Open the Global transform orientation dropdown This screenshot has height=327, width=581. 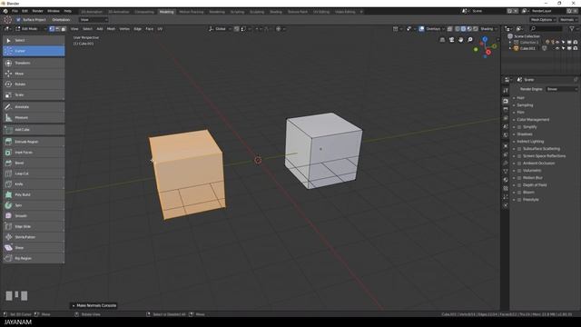pos(220,29)
